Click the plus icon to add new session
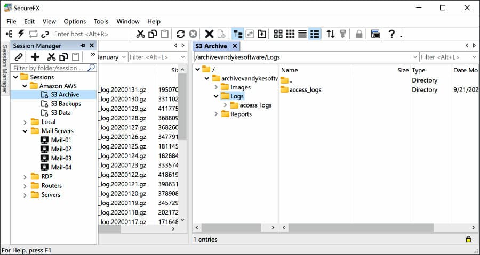Viewport: 480px width, 255px height. [35, 57]
